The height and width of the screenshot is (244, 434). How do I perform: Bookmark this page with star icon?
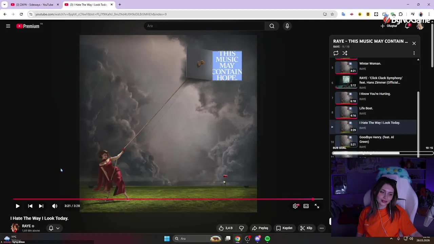pyautogui.click(x=332, y=14)
